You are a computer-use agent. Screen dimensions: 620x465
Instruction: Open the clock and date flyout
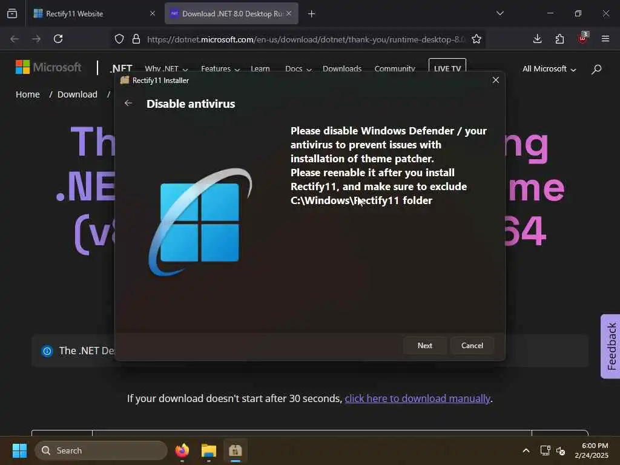pos(592,450)
